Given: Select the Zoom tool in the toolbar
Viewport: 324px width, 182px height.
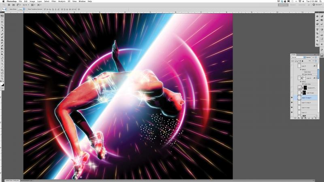Looking at the screenshot, I should click(2, 78).
